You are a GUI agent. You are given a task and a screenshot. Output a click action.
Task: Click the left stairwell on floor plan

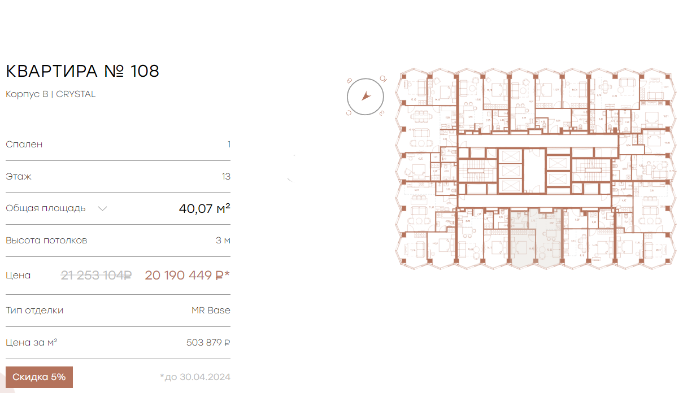click(x=477, y=171)
